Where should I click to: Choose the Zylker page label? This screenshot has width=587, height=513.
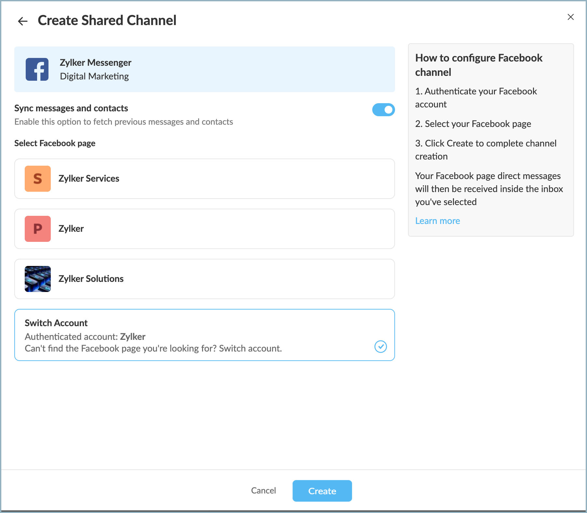pos(71,229)
